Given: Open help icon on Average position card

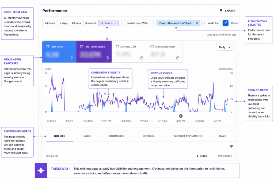Looking at the screenshot, I should click(x=178, y=58).
